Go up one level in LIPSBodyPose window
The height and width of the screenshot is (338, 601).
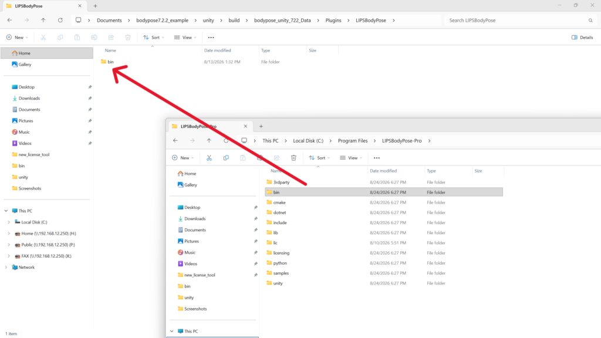click(x=43, y=21)
